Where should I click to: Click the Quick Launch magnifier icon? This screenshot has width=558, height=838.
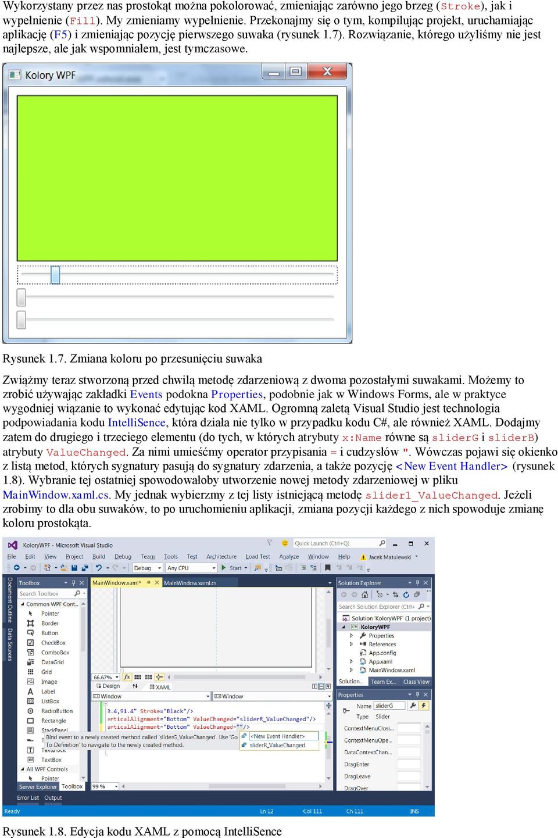(x=382, y=543)
